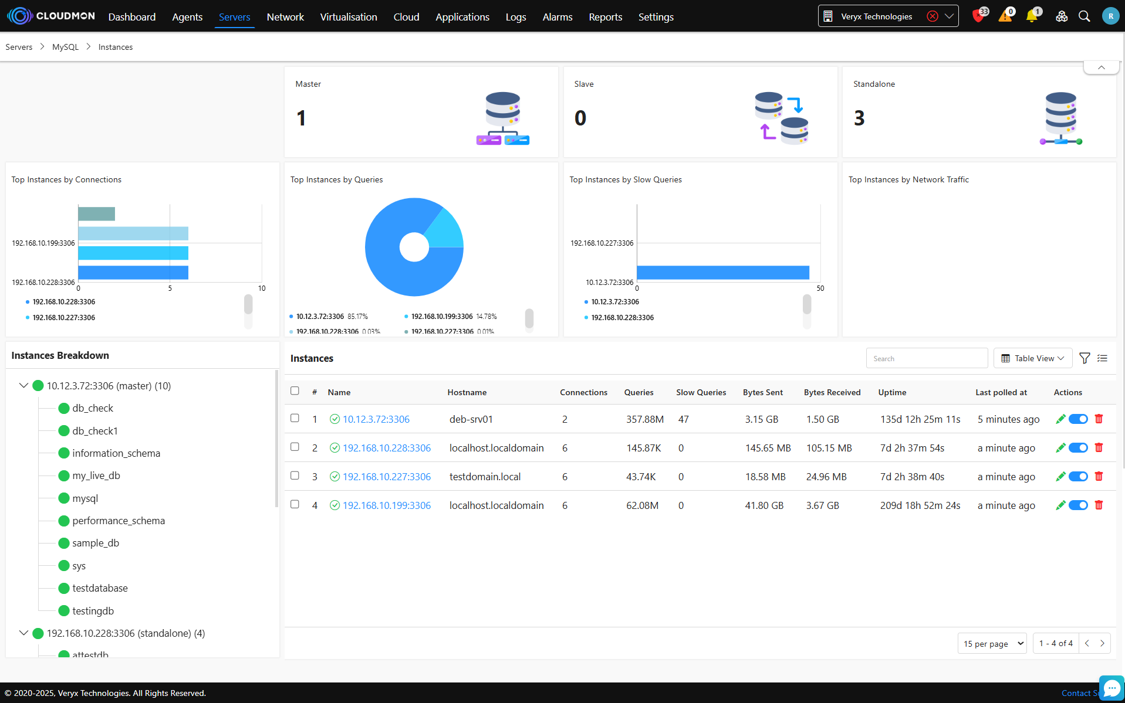Viewport: 1125px width, 703px height.
Task: Open the Table View dropdown
Action: pos(1032,358)
